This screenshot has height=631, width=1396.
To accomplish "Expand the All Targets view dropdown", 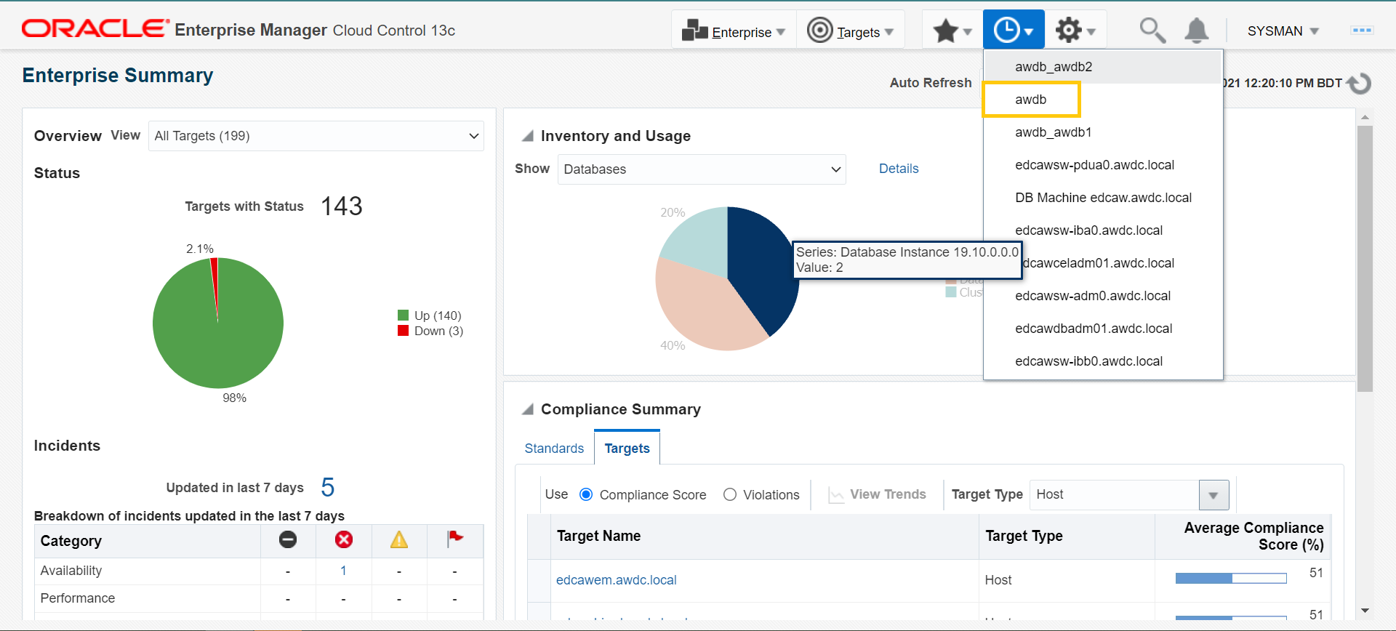I will click(316, 136).
